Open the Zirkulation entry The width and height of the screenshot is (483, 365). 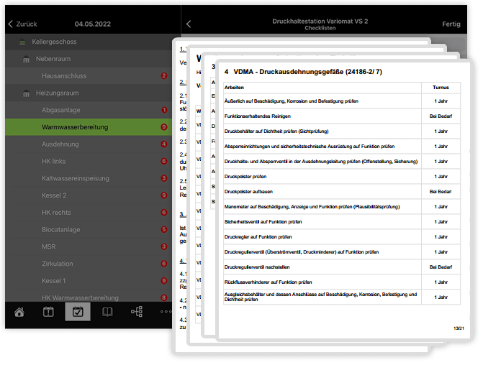click(x=89, y=264)
